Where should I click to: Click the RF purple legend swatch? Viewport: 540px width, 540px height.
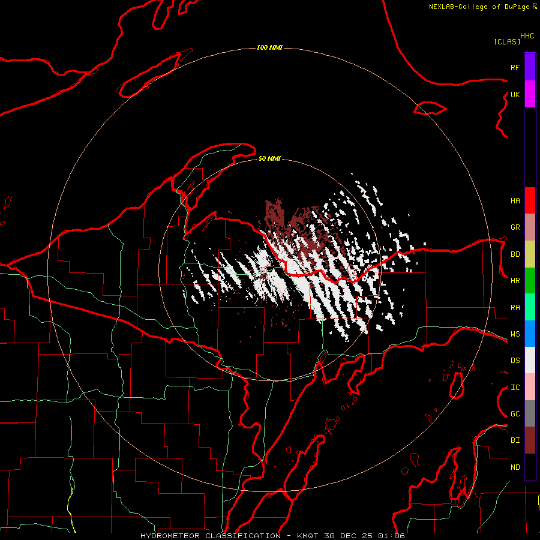(x=530, y=67)
